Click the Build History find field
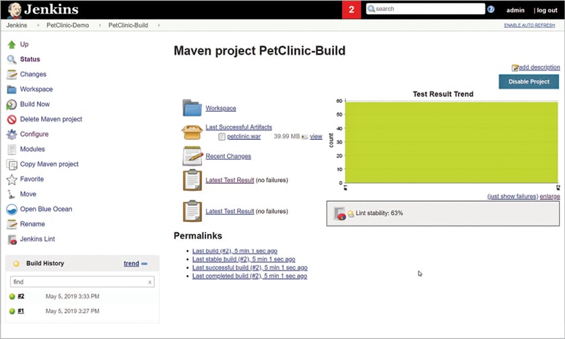Viewport: 565px width, 339px height. pyautogui.click(x=82, y=282)
